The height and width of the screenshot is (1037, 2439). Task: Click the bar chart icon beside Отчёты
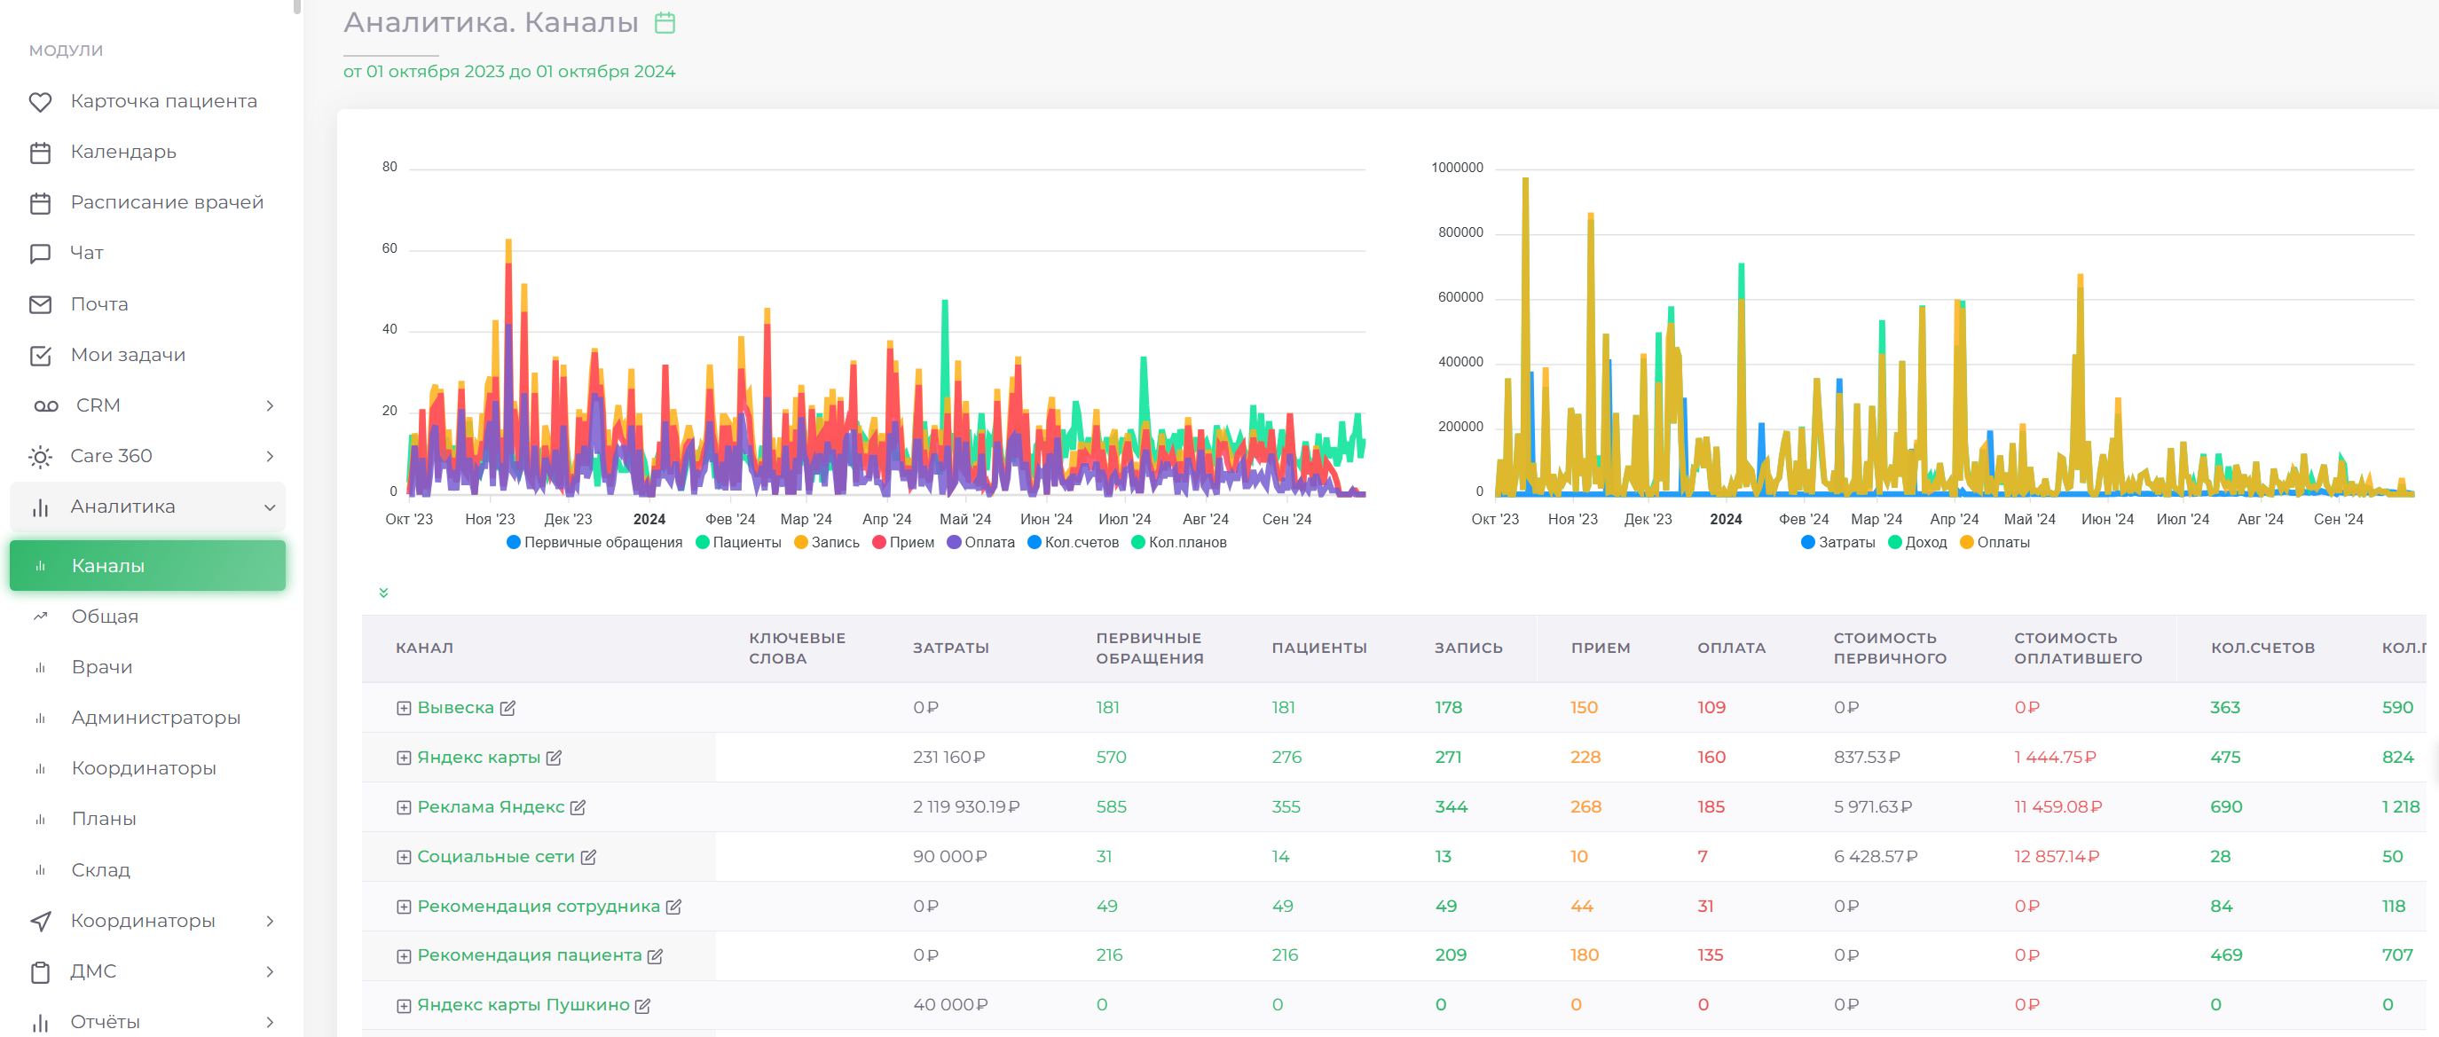coord(40,1022)
